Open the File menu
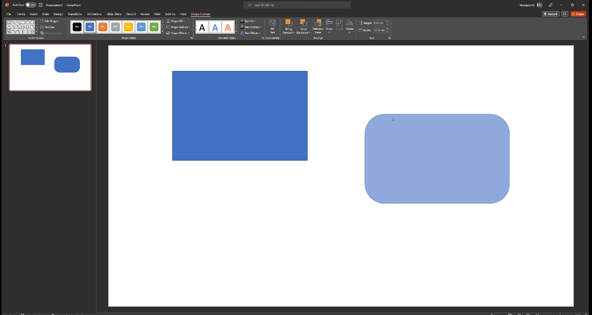The height and width of the screenshot is (315, 592). pyautogui.click(x=9, y=14)
